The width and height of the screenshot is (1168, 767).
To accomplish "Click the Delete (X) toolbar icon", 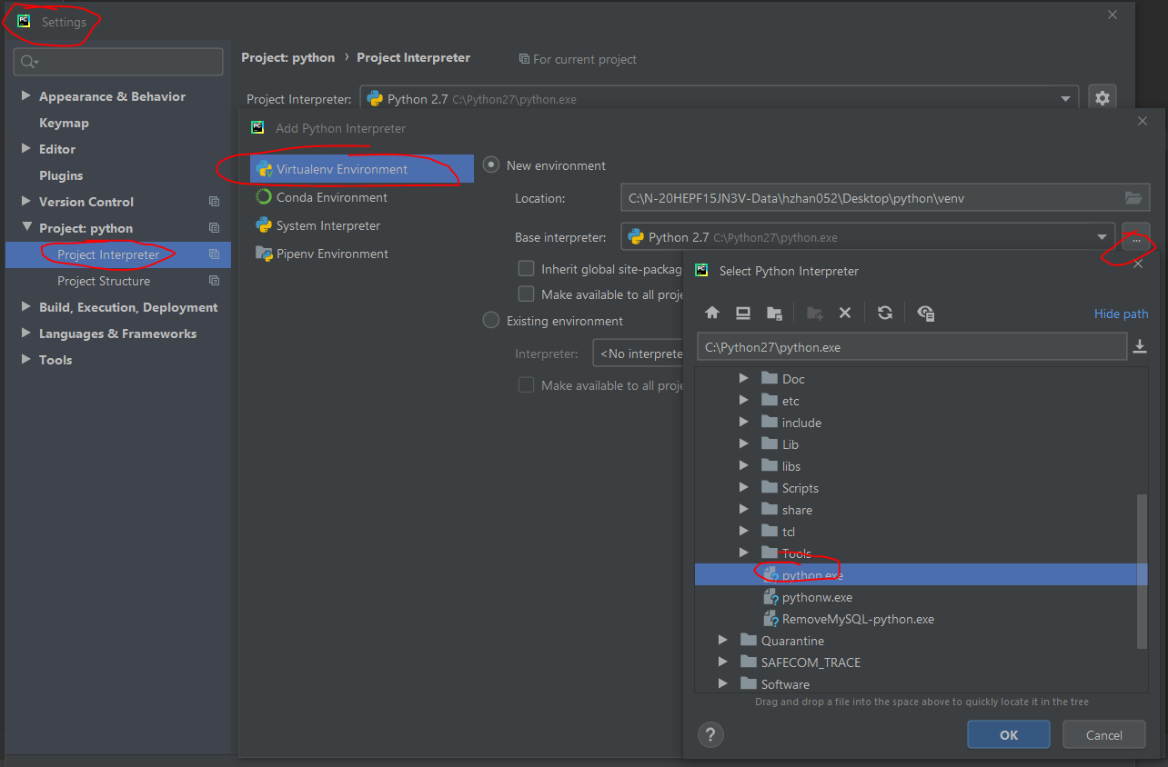I will click(845, 313).
